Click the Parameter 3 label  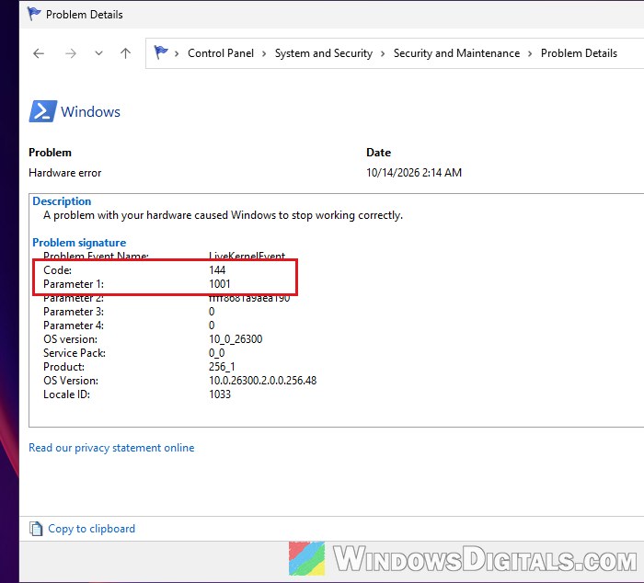pos(74,312)
